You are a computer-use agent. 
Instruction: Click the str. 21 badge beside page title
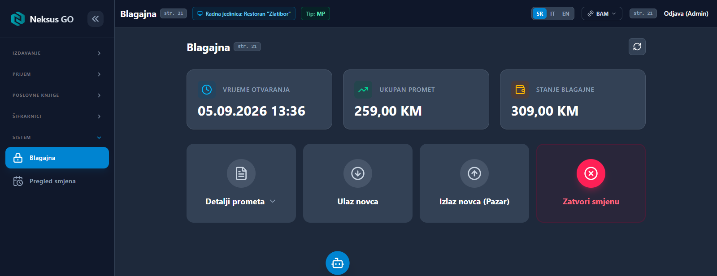[247, 47]
